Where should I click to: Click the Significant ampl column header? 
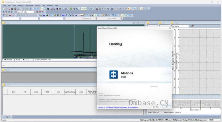[70, 92]
